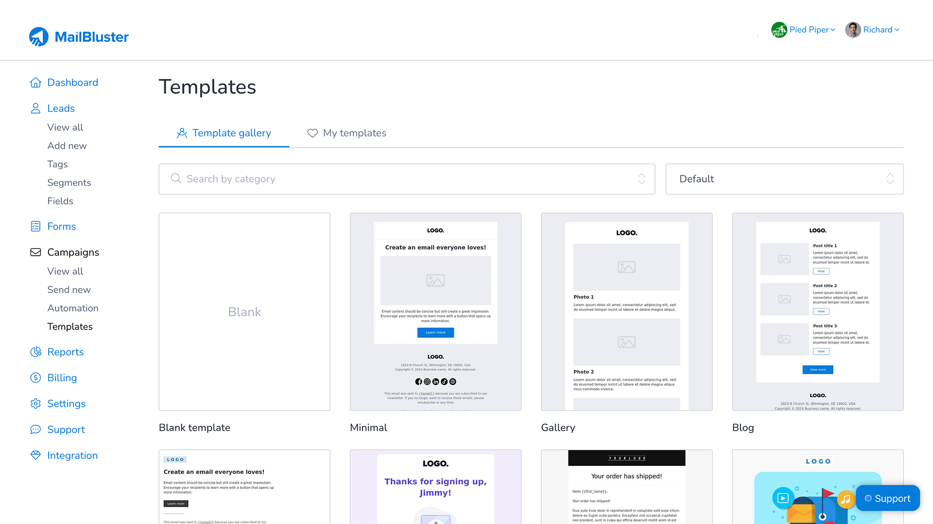This screenshot has height=524, width=933.
Task: Click the Integration diamond icon
Action: pos(35,455)
